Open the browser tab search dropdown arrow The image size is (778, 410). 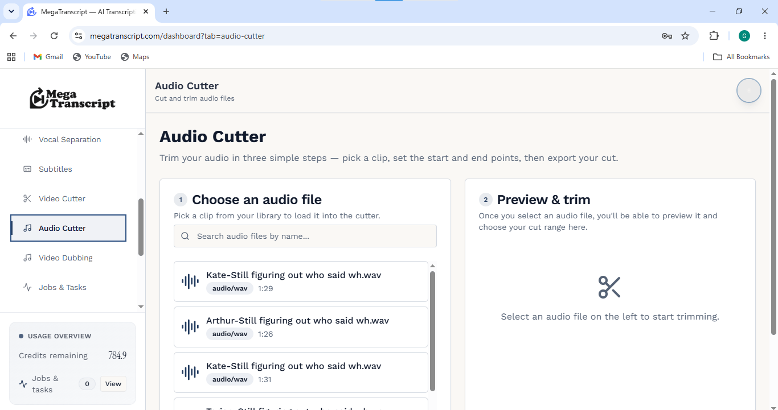(11, 11)
